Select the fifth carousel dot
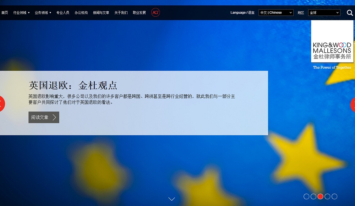 click(334, 196)
